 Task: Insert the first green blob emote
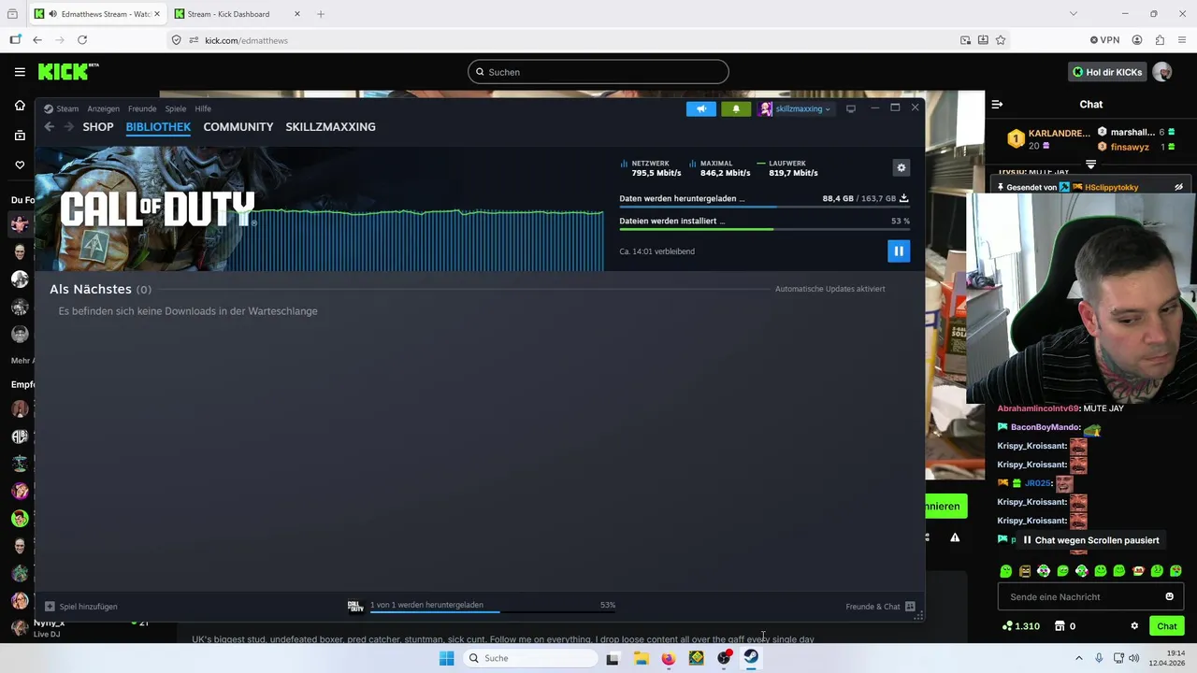click(x=1006, y=571)
